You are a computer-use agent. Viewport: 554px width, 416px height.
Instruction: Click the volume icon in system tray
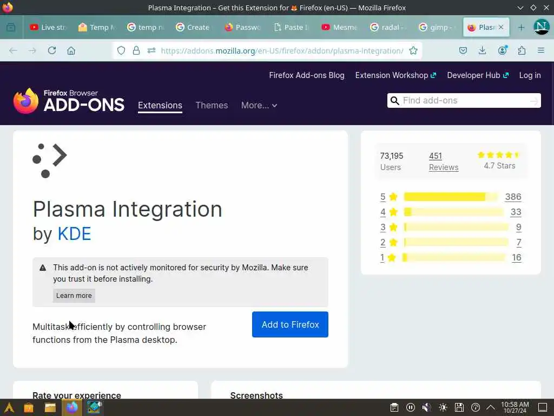[426, 407]
